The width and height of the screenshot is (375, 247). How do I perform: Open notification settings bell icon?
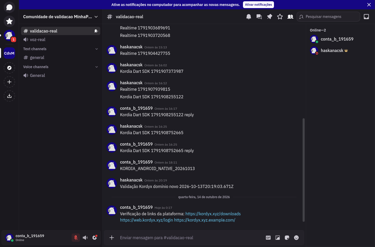pos(249,17)
